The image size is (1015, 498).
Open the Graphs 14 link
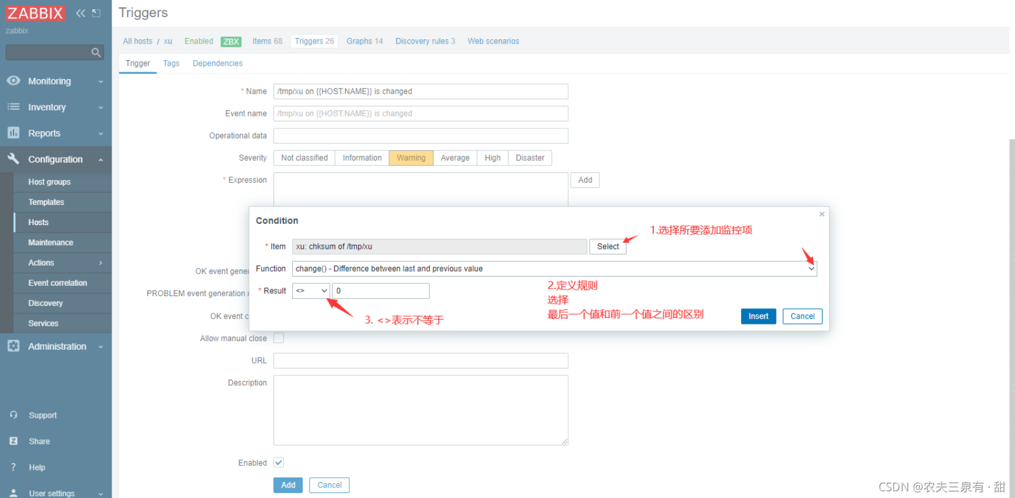click(x=365, y=41)
